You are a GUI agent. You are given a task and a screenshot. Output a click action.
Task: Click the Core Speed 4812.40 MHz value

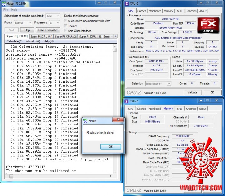[157, 61]
